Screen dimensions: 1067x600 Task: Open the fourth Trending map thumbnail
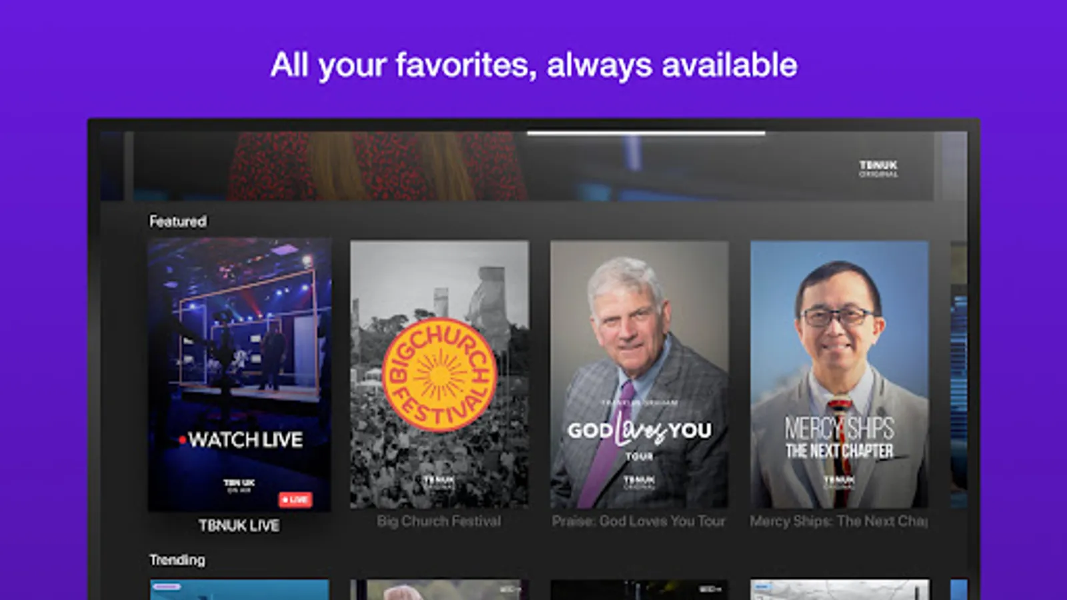pyautogui.click(x=839, y=589)
